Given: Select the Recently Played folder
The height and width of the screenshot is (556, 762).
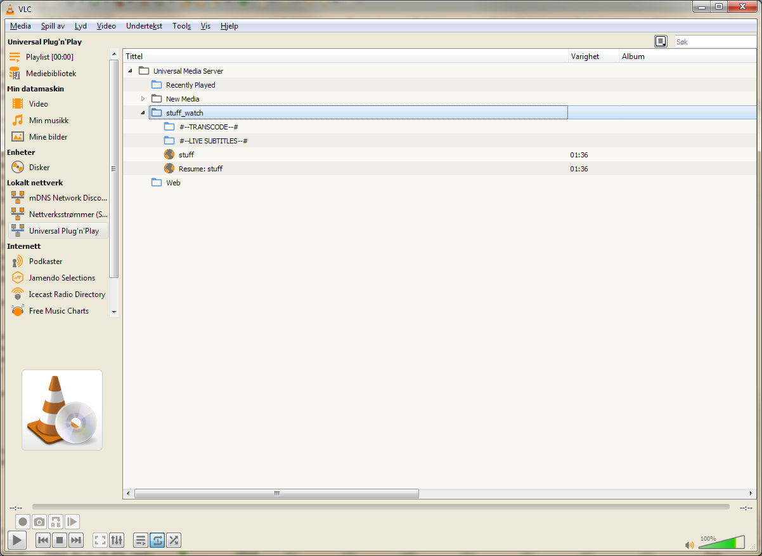Looking at the screenshot, I should 190,85.
